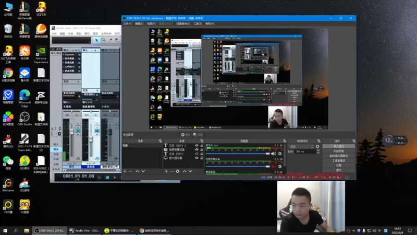This screenshot has height=235, width=417.
Task: Undock the 场景 scenes panel
Action: 160,141
